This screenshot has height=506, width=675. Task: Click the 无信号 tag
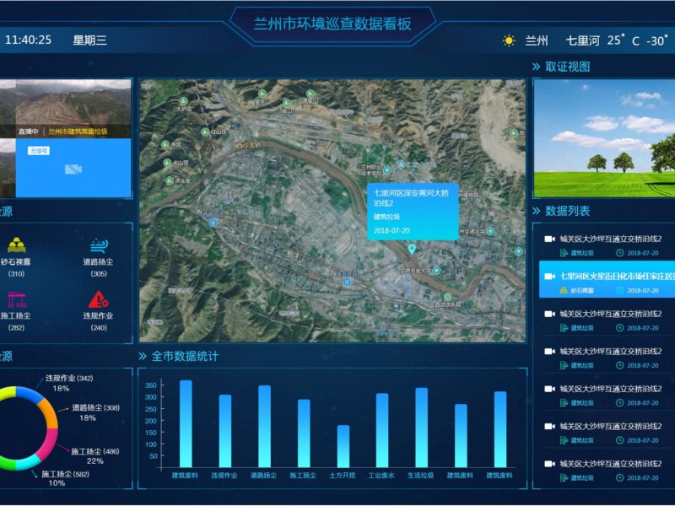click(x=39, y=150)
